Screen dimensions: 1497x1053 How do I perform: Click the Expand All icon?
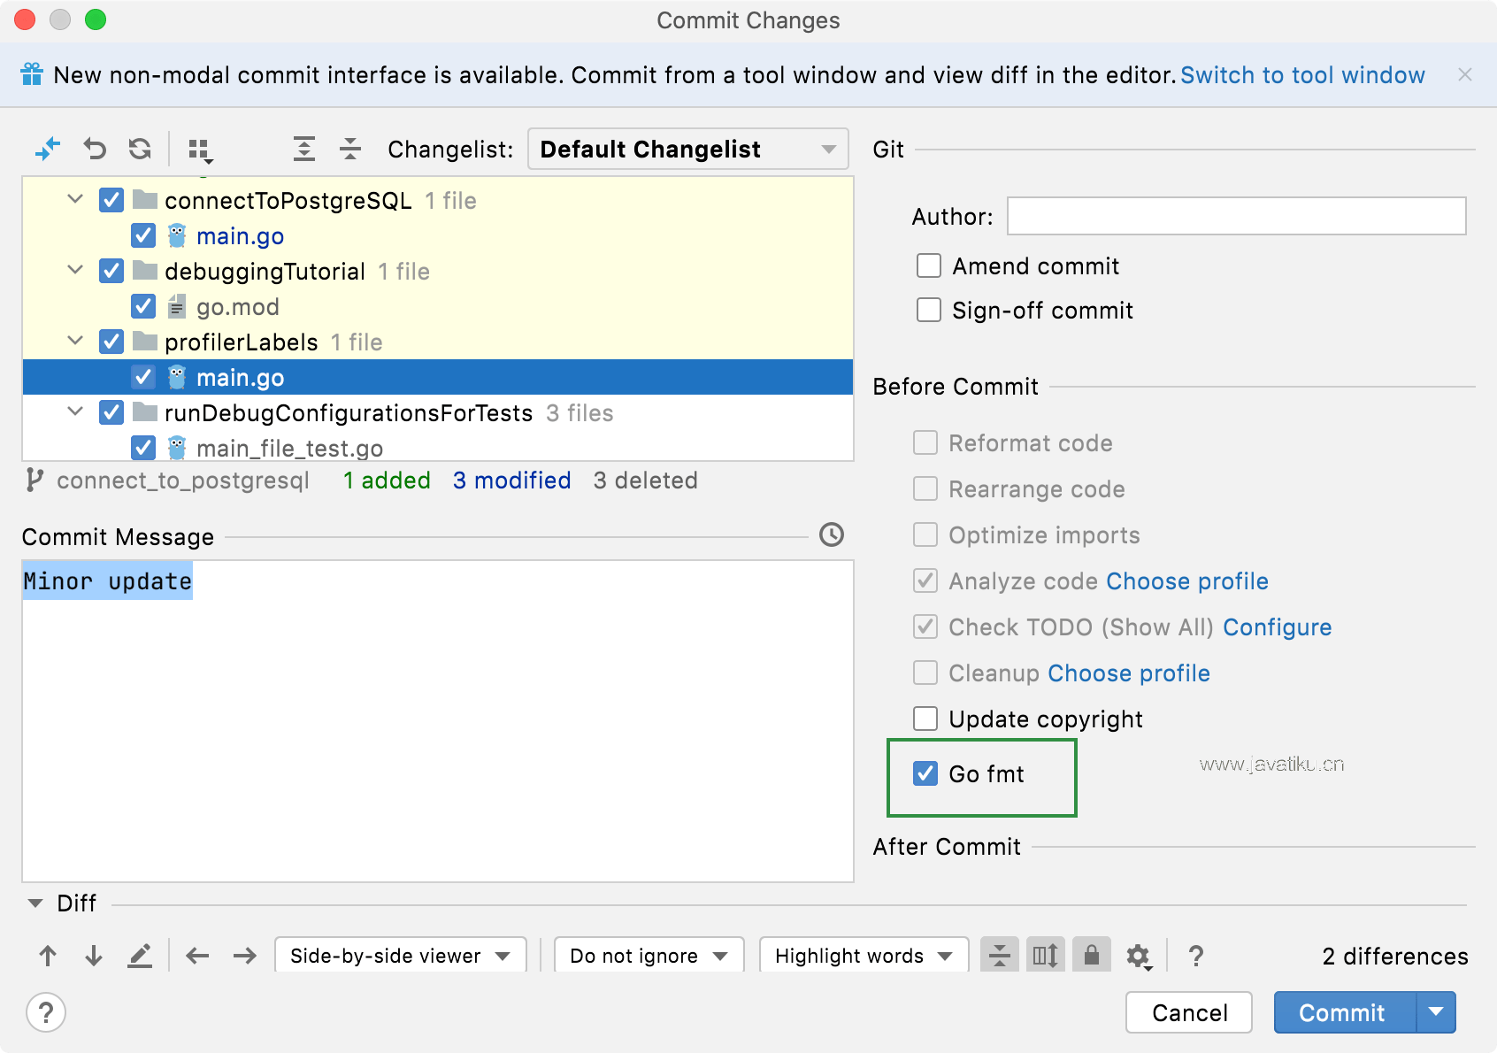304,150
